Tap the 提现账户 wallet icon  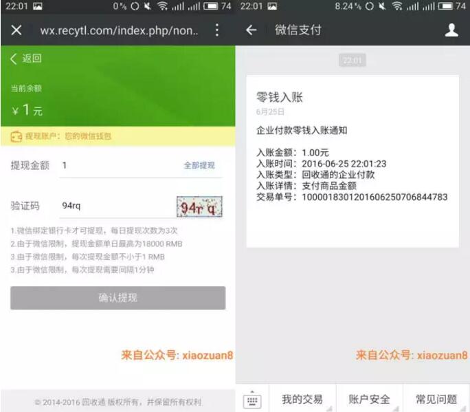click(16, 137)
